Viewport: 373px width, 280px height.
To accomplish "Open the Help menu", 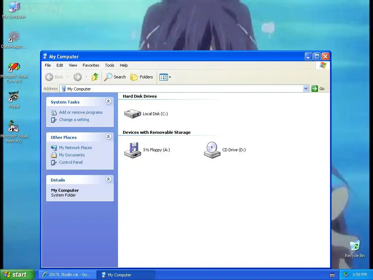I will pyautogui.click(x=124, y=65).
